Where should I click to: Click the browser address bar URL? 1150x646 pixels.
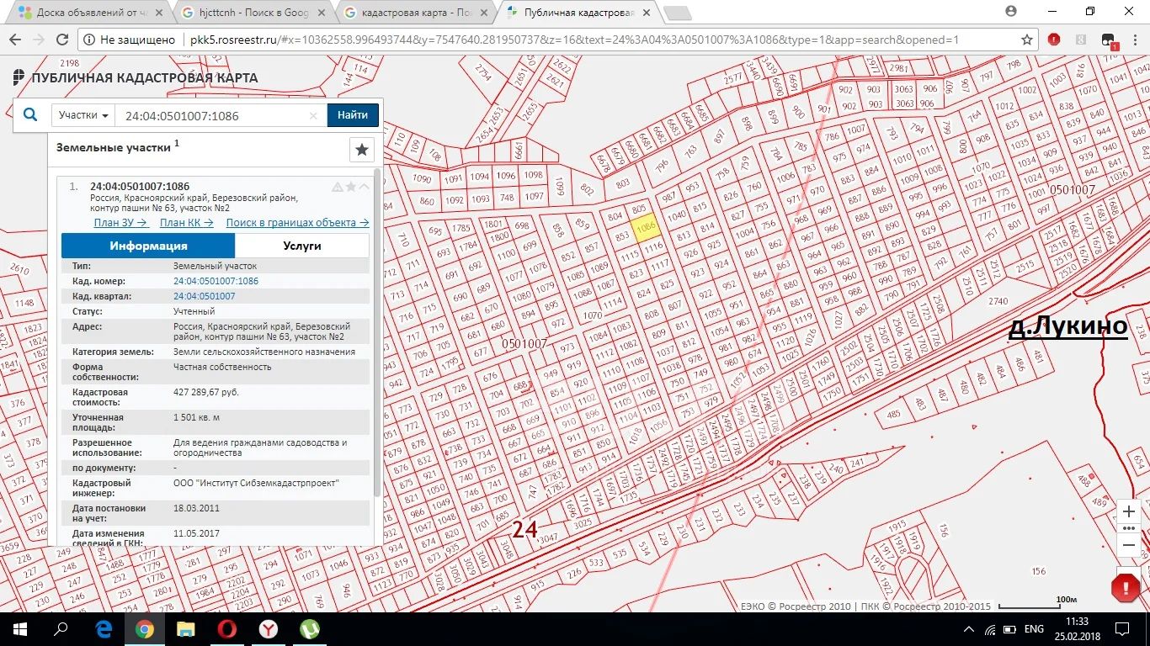tap(572, 40)
